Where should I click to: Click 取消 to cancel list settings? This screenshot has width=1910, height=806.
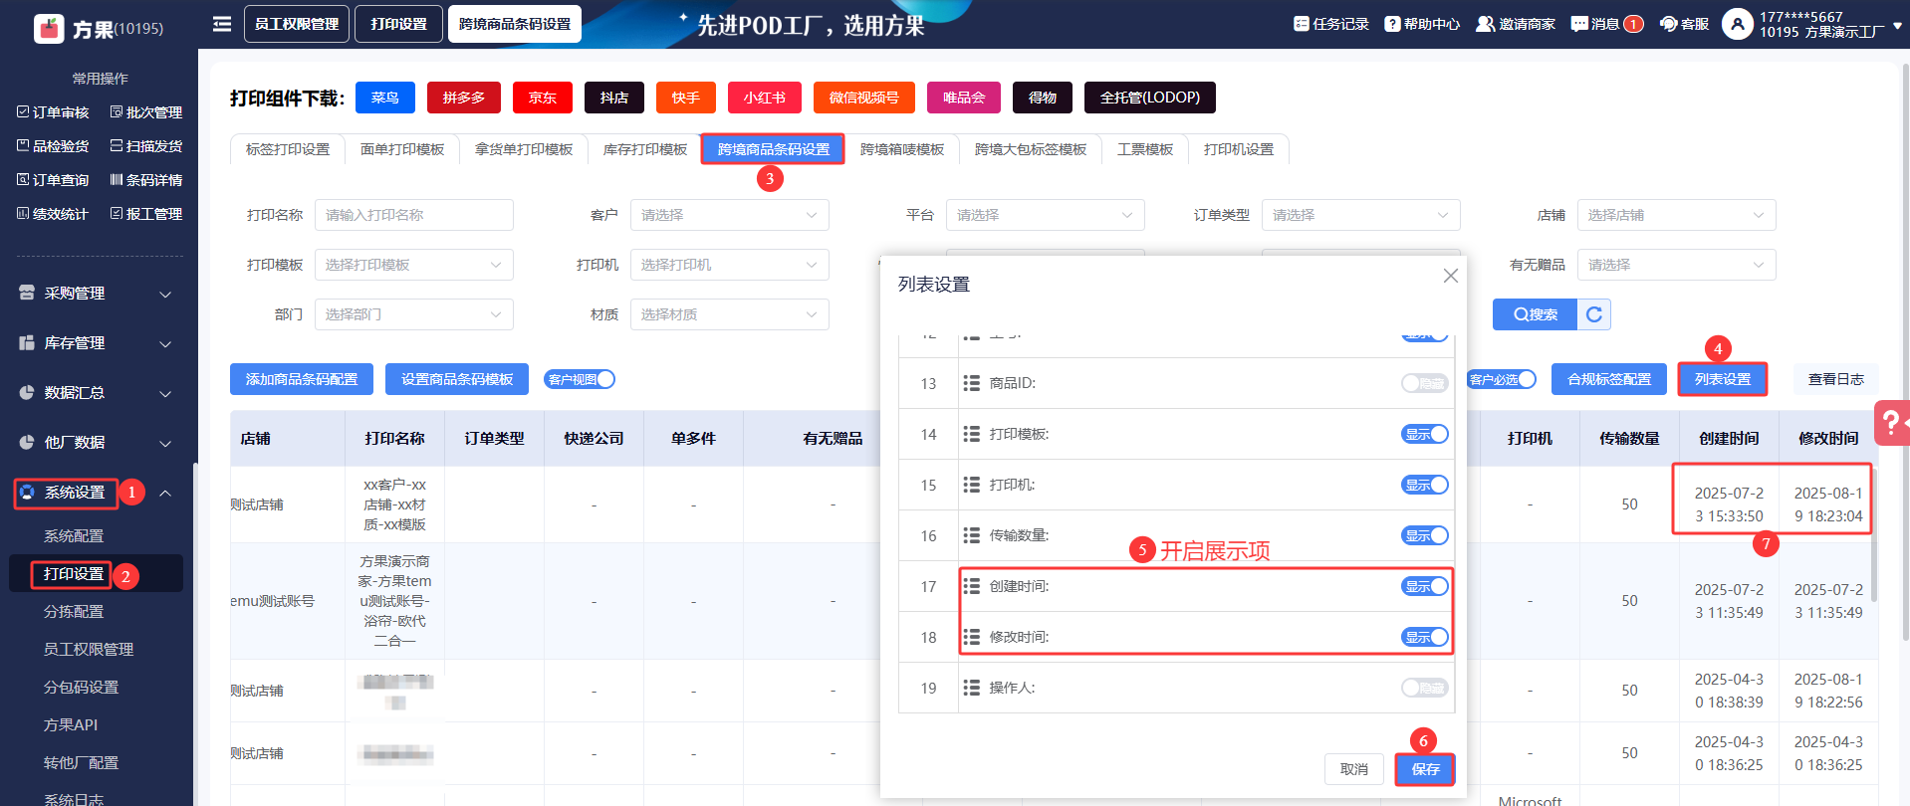coord(1354,769)
